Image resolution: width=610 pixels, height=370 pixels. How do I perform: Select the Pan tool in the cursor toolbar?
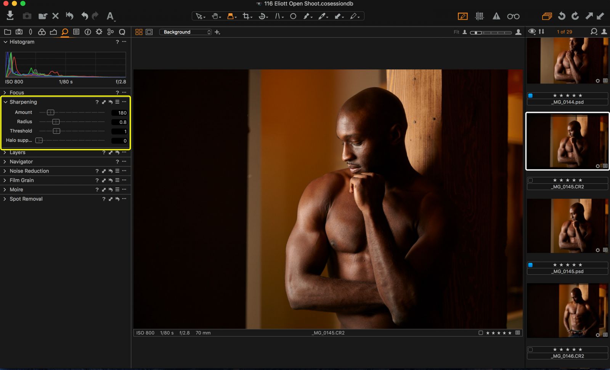[x=215, y=16]
